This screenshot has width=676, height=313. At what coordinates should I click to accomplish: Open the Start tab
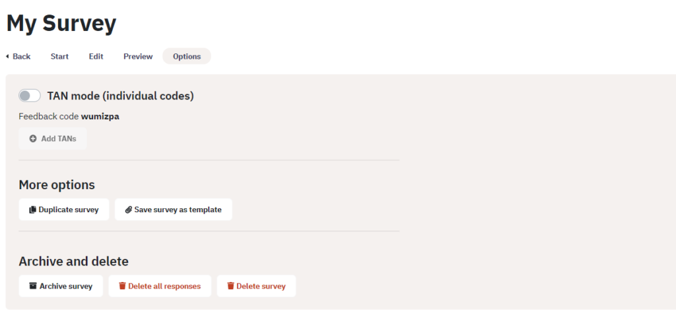tap(59, 57)
